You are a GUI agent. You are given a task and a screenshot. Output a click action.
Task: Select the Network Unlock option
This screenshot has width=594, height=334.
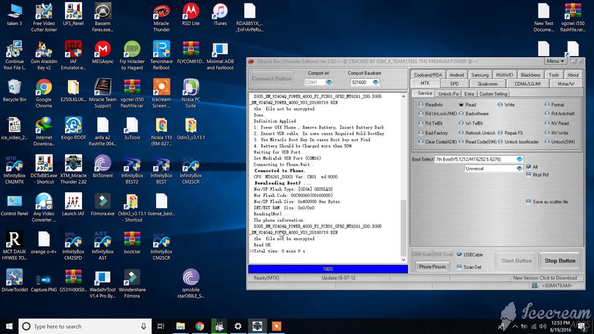[477, 133]
